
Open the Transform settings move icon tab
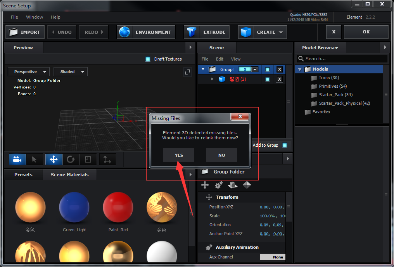click(x=205, y=185)
